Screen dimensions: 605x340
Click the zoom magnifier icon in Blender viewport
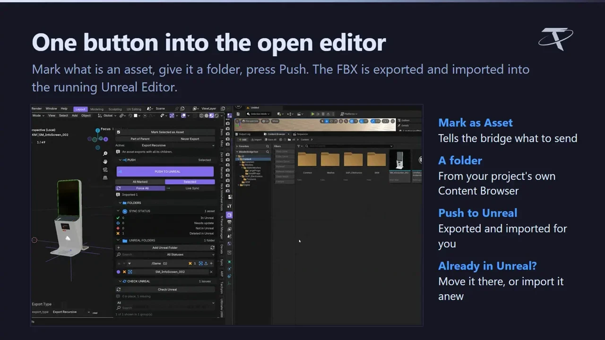click(x=105, y=153)
